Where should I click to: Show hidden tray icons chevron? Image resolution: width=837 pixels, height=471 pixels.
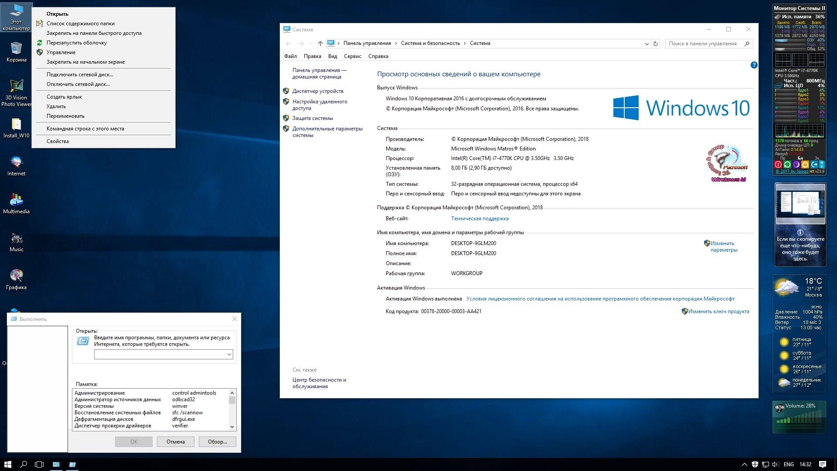(744, 464)
